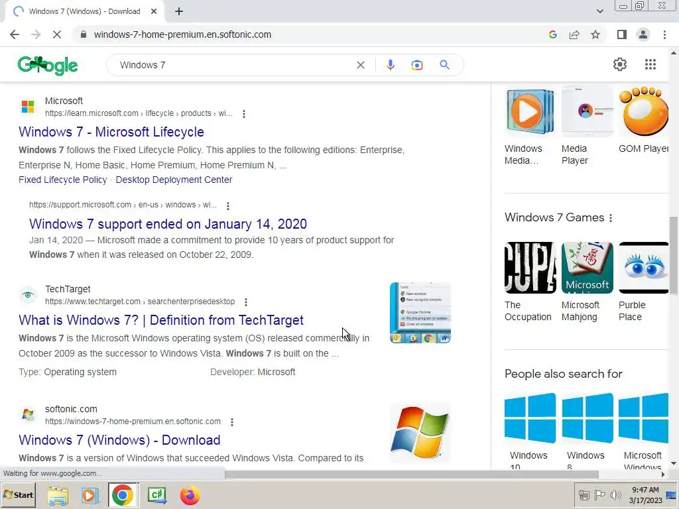
Task: Select the Windows 8 related search
Action: (x=587, y=431)
